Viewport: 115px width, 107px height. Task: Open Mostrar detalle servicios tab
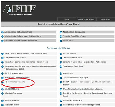point(86,19)
